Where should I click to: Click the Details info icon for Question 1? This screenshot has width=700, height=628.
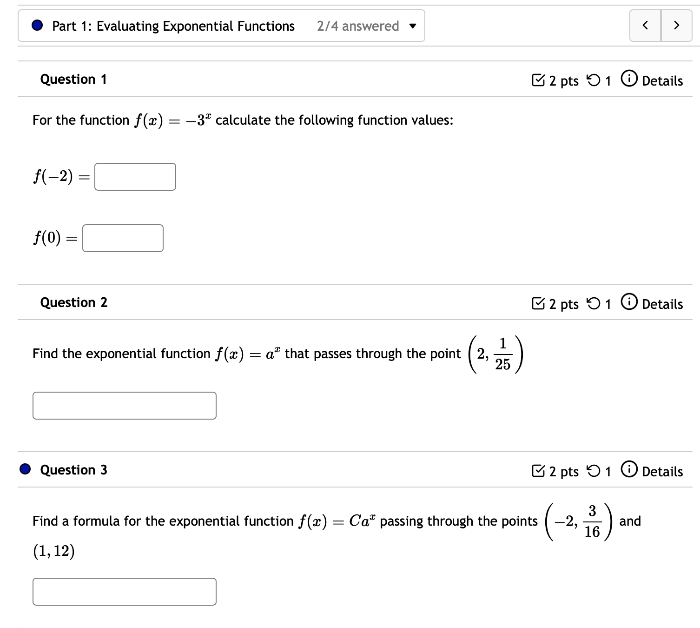(628, 80)
